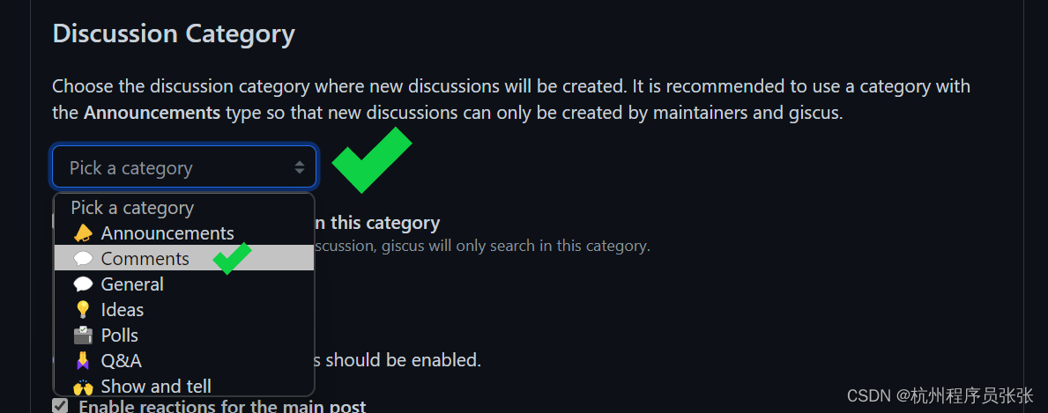Choose the Q&A category option text
Image resolution: width=1048 pixels, height=413 pixels.
(121, 361)
